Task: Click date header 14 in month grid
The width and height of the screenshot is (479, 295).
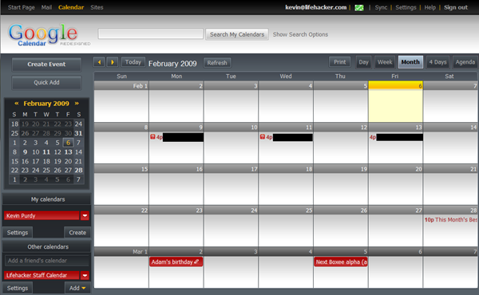Action: coord(473,128)
